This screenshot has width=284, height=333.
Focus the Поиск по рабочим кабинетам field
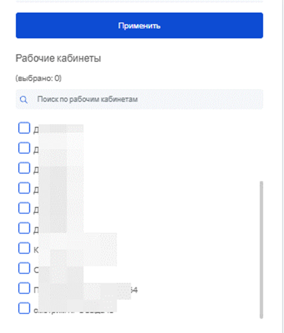tap(139, 99)
